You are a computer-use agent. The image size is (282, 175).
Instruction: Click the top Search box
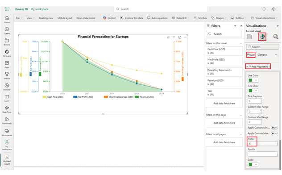click(161, 9)
